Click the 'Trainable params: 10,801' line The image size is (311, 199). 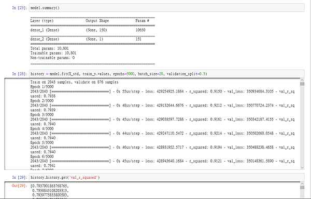tap(53, 53)
